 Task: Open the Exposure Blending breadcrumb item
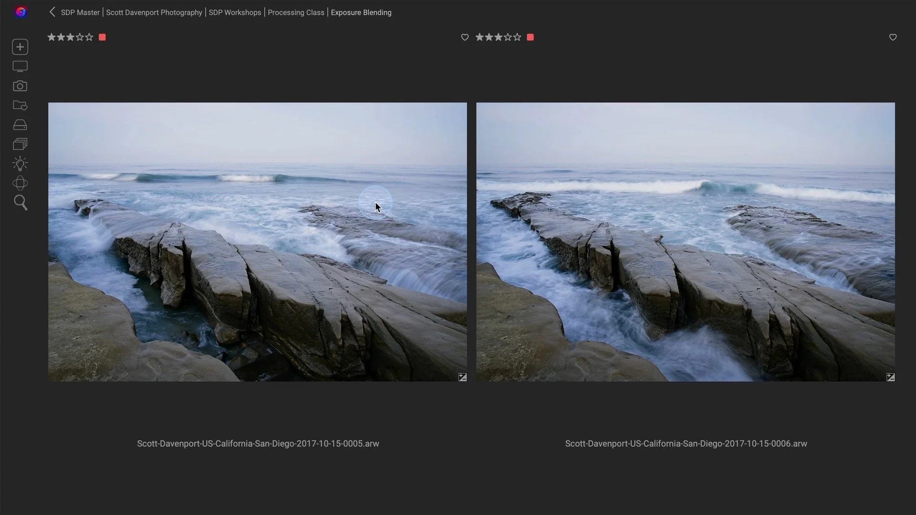[x=361, y=12]
